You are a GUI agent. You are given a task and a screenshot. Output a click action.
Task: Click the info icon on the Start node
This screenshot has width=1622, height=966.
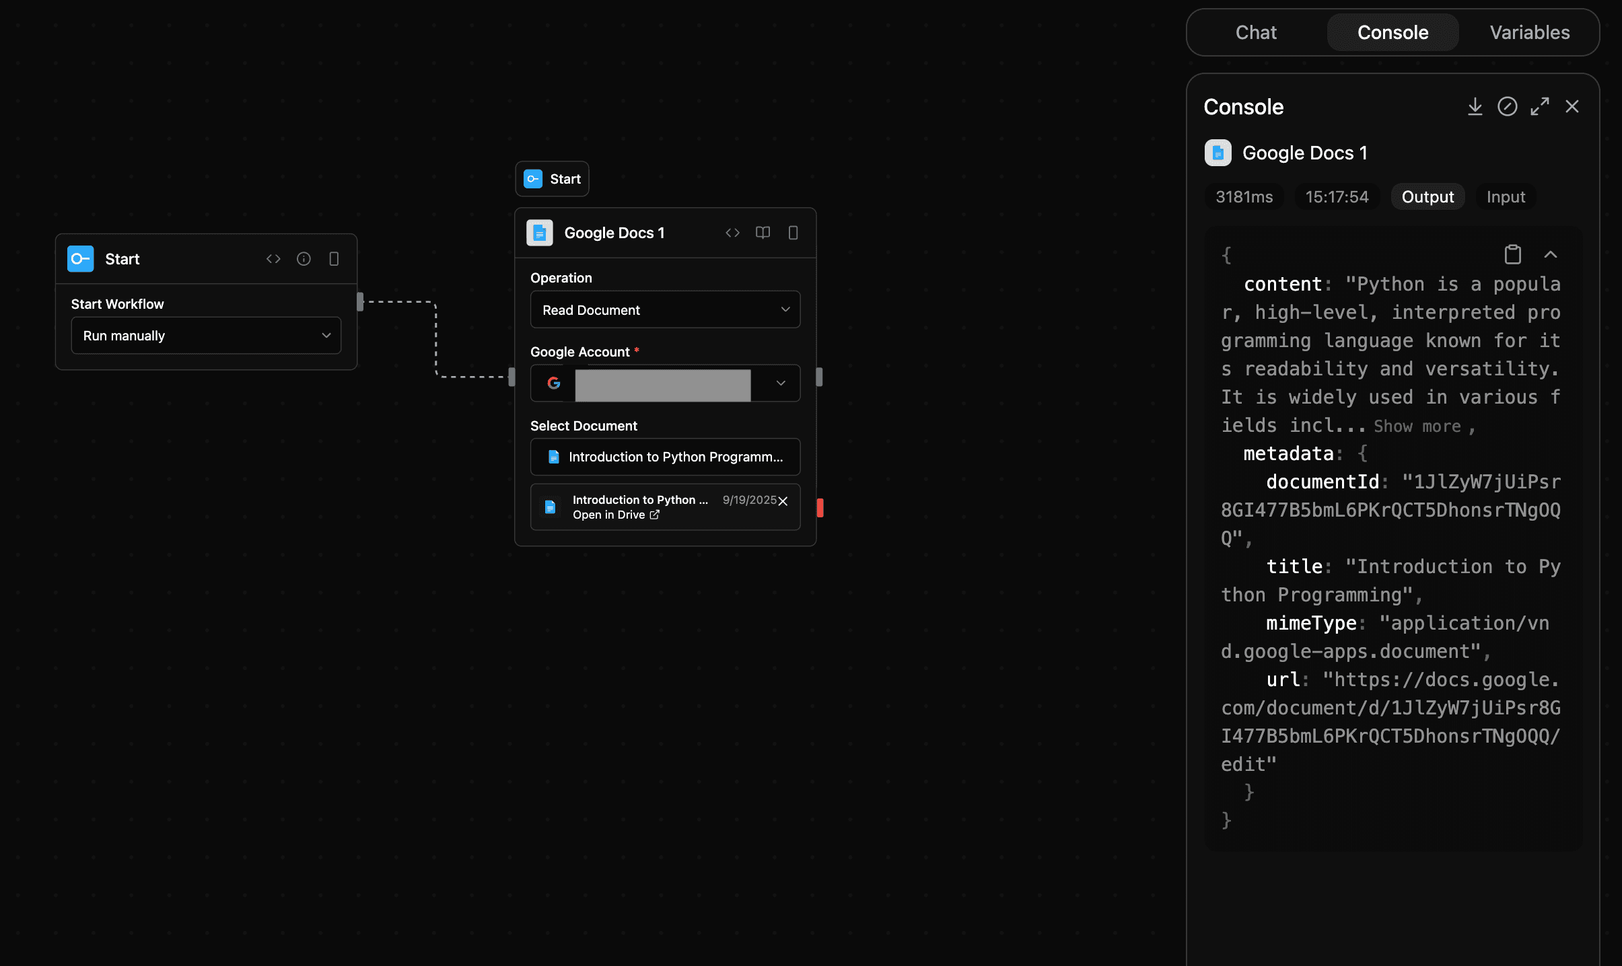coord(304,258)
